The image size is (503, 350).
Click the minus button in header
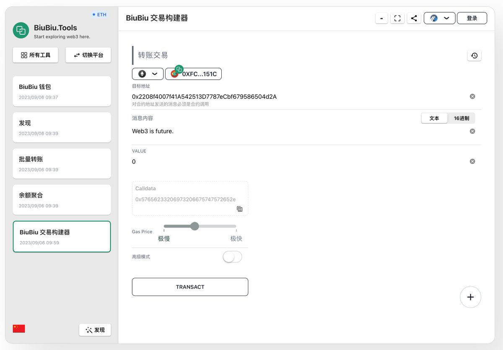[381, 18]
